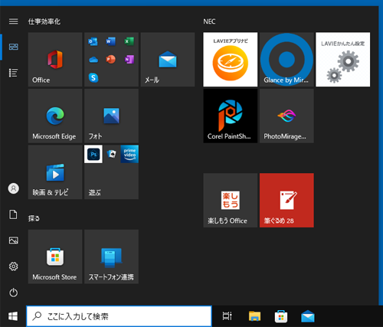383x327 pixels.
Task: Focus the ここに入力して検索 search box
Action: tap(119, 316)
